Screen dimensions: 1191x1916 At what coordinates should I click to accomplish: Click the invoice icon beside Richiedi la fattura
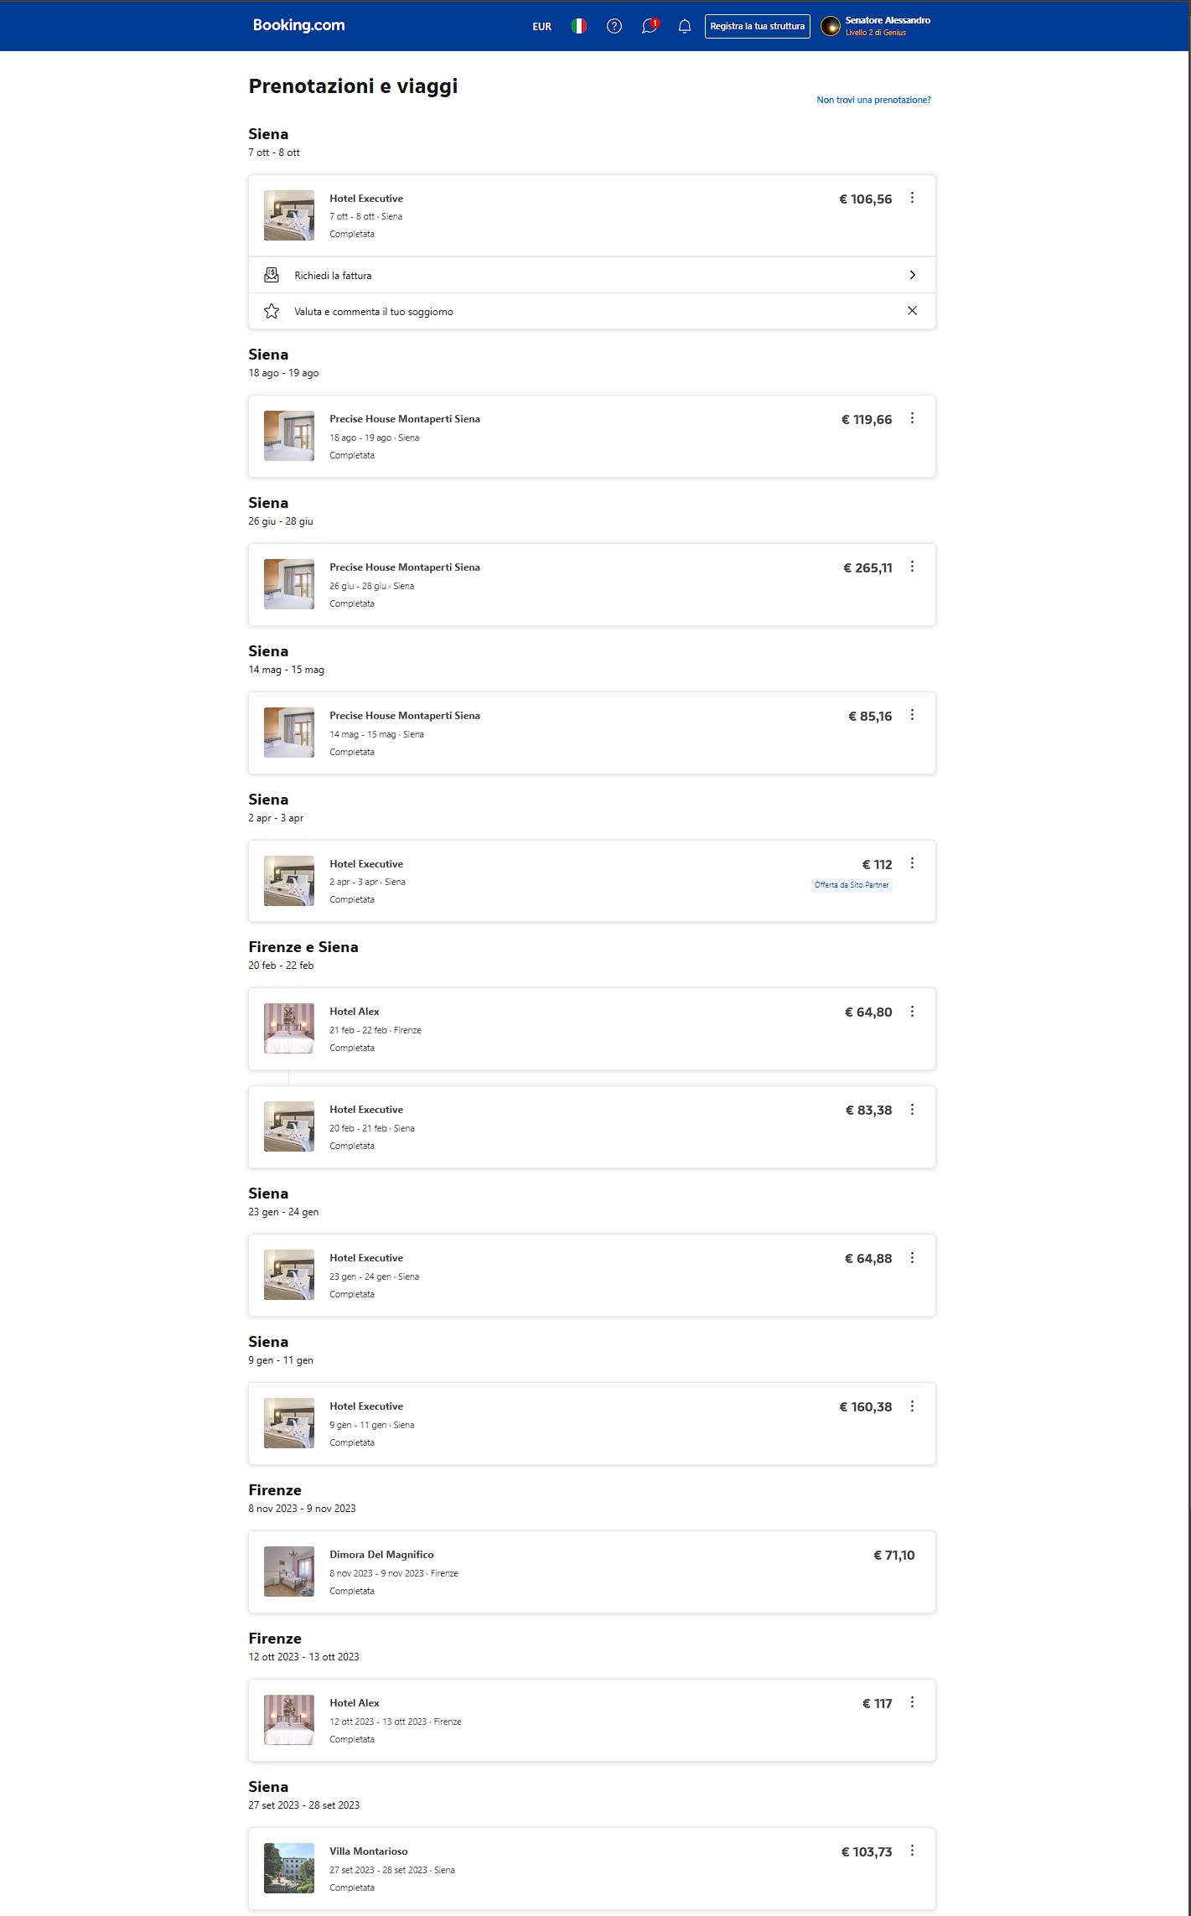[272, 275]
